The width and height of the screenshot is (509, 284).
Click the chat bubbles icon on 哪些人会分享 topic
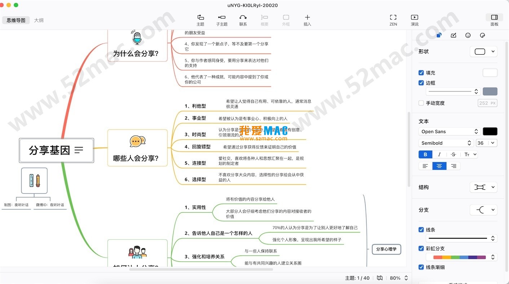[137, 141]
